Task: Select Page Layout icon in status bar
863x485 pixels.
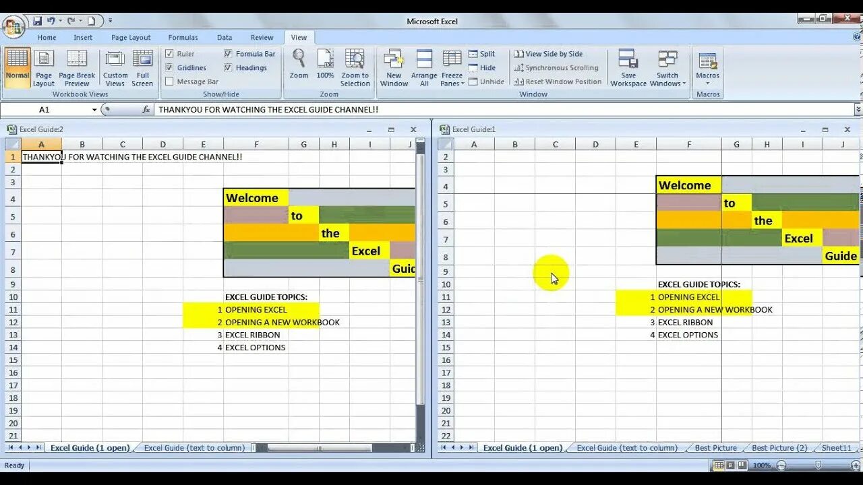Action: (x=730, y=465)
